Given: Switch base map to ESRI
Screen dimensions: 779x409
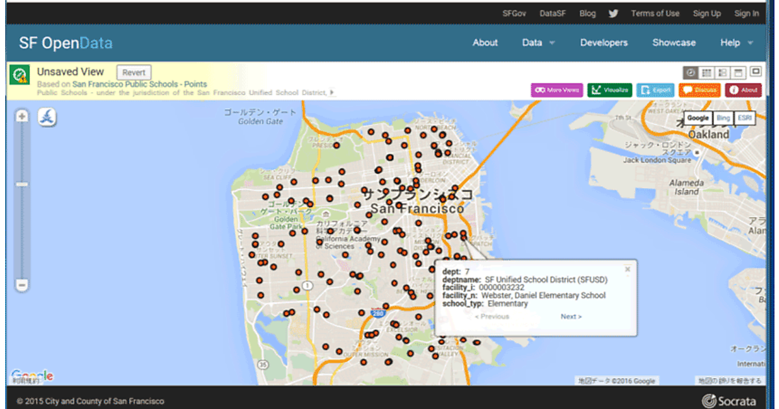Looking at the screenshot, I should click(x=744, y=119).
